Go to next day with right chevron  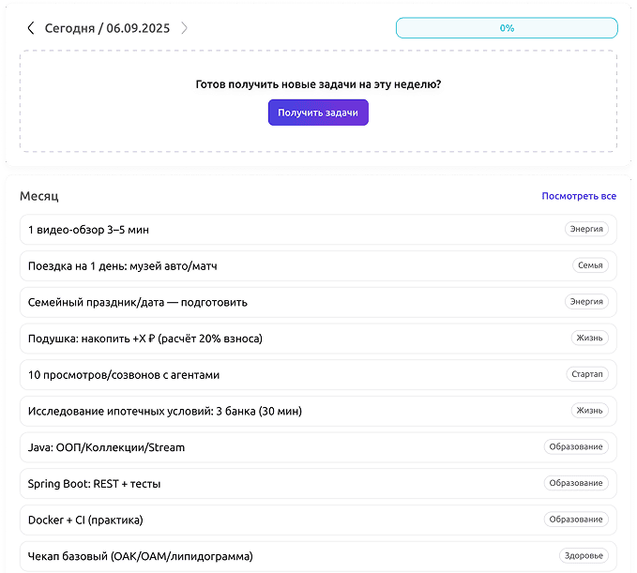pyautogui.click(x=185, y=28)
